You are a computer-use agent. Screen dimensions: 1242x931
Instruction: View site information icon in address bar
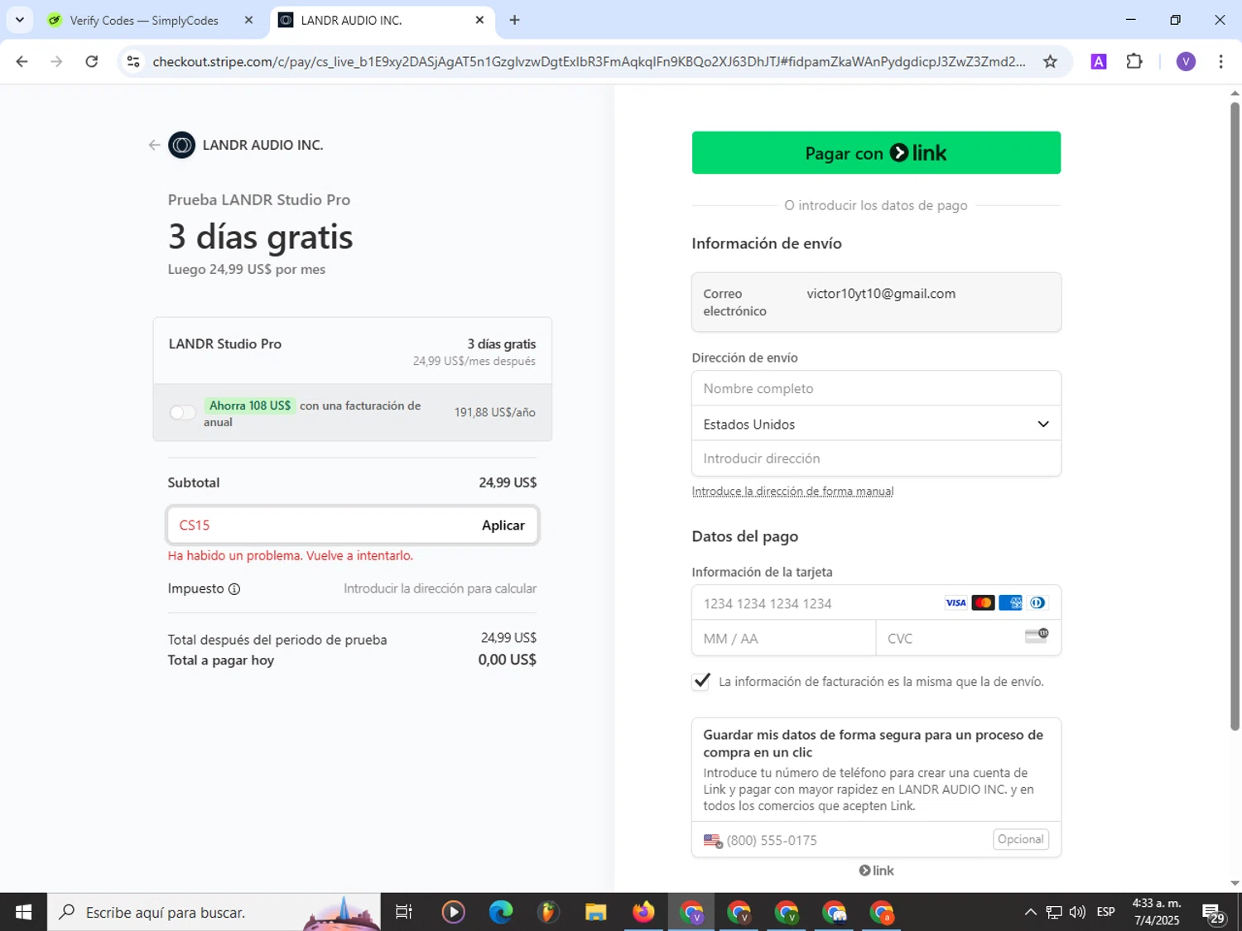click(133, 61)
